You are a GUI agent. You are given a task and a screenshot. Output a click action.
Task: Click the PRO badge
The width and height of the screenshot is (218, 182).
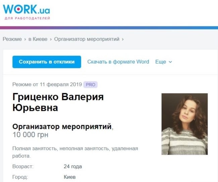[91, 84]
